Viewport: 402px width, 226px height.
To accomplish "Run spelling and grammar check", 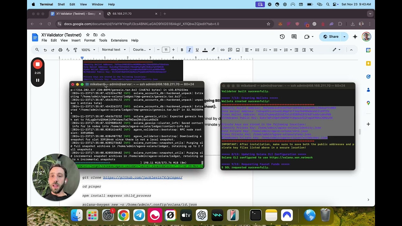I will (68, 50).
